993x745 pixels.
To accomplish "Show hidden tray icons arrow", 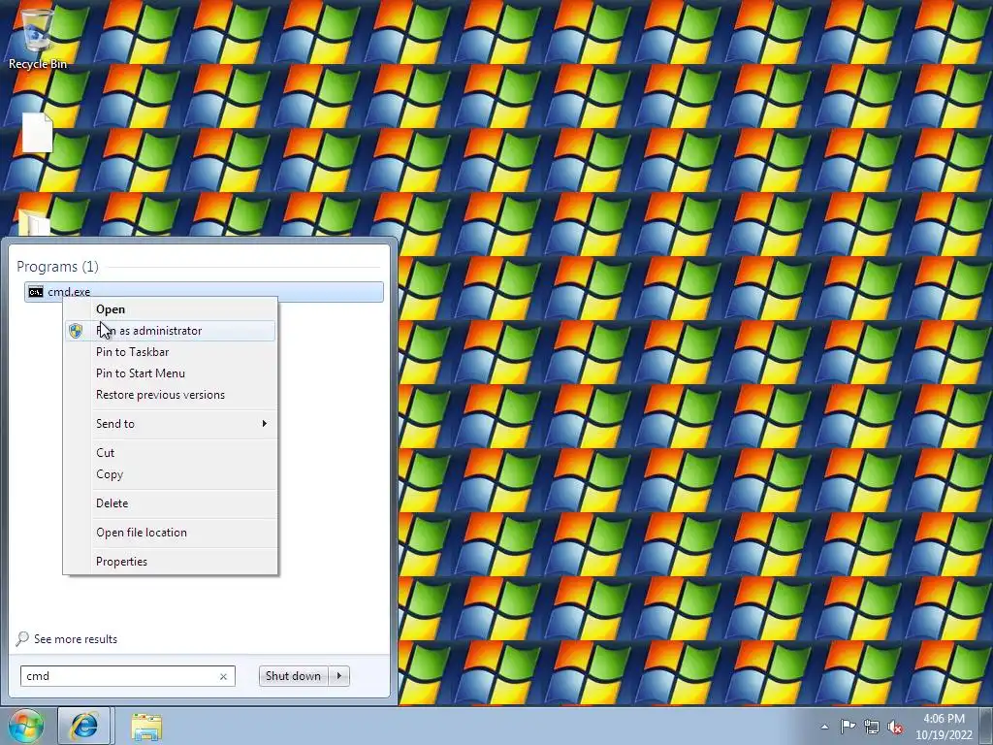I will click(824, 727).
